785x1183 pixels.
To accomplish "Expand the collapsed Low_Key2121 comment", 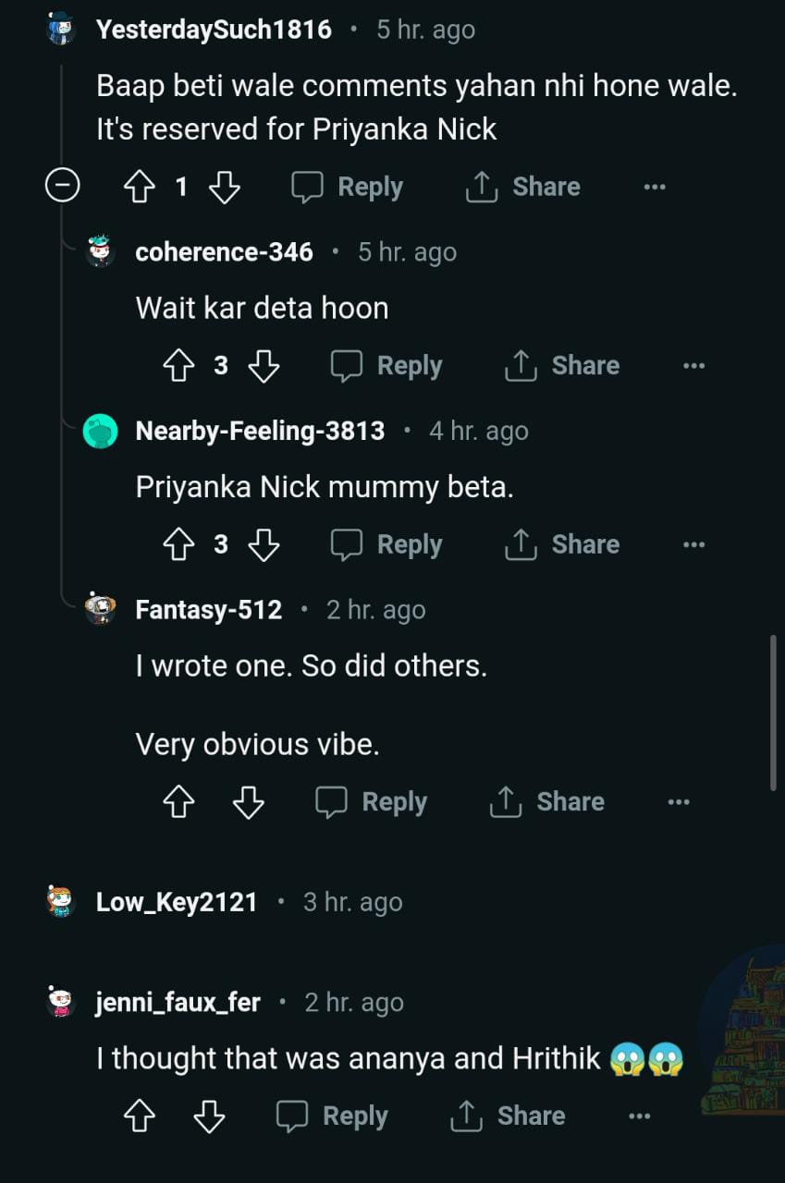I will 176,902.
